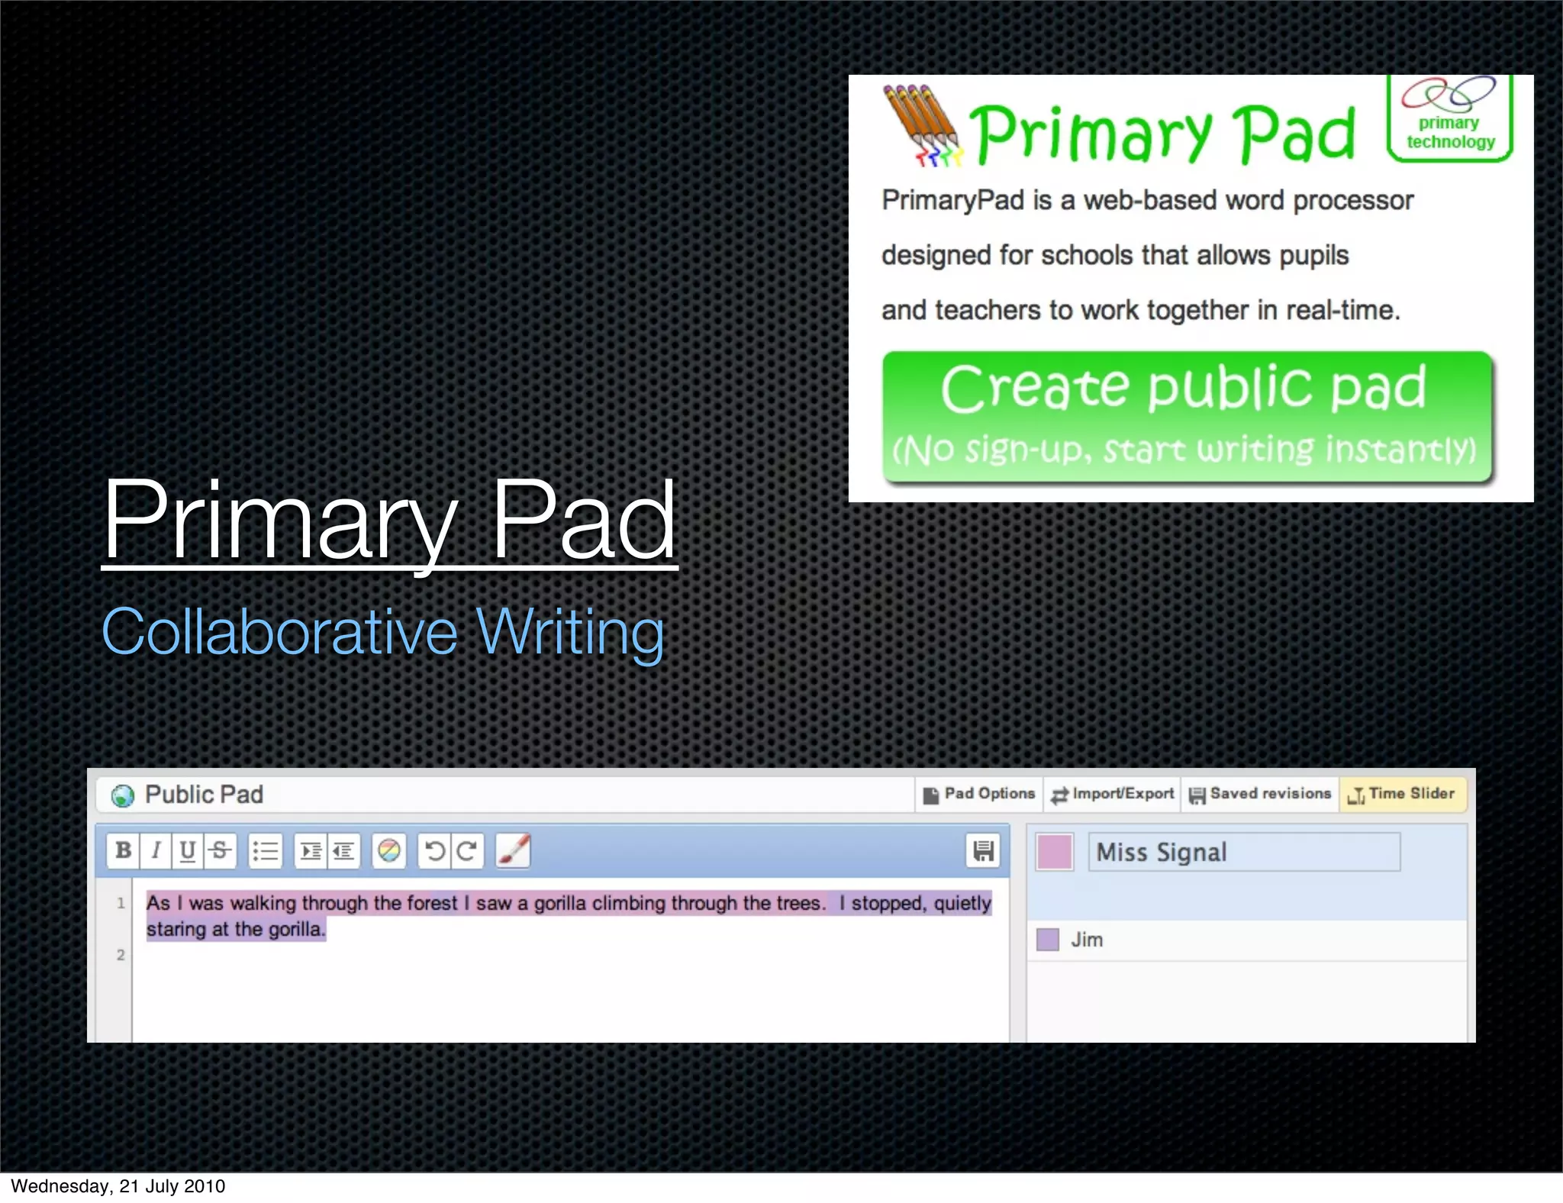Apply strikethrough formatting
The image size is (1563, 1203).
pos(220,850)
